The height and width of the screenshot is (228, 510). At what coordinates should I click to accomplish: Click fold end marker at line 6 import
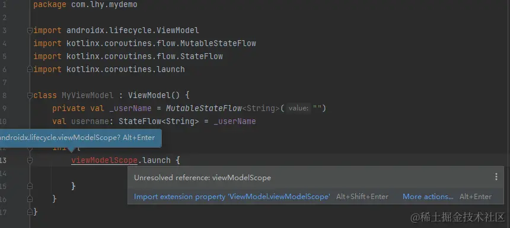(30, 69)
